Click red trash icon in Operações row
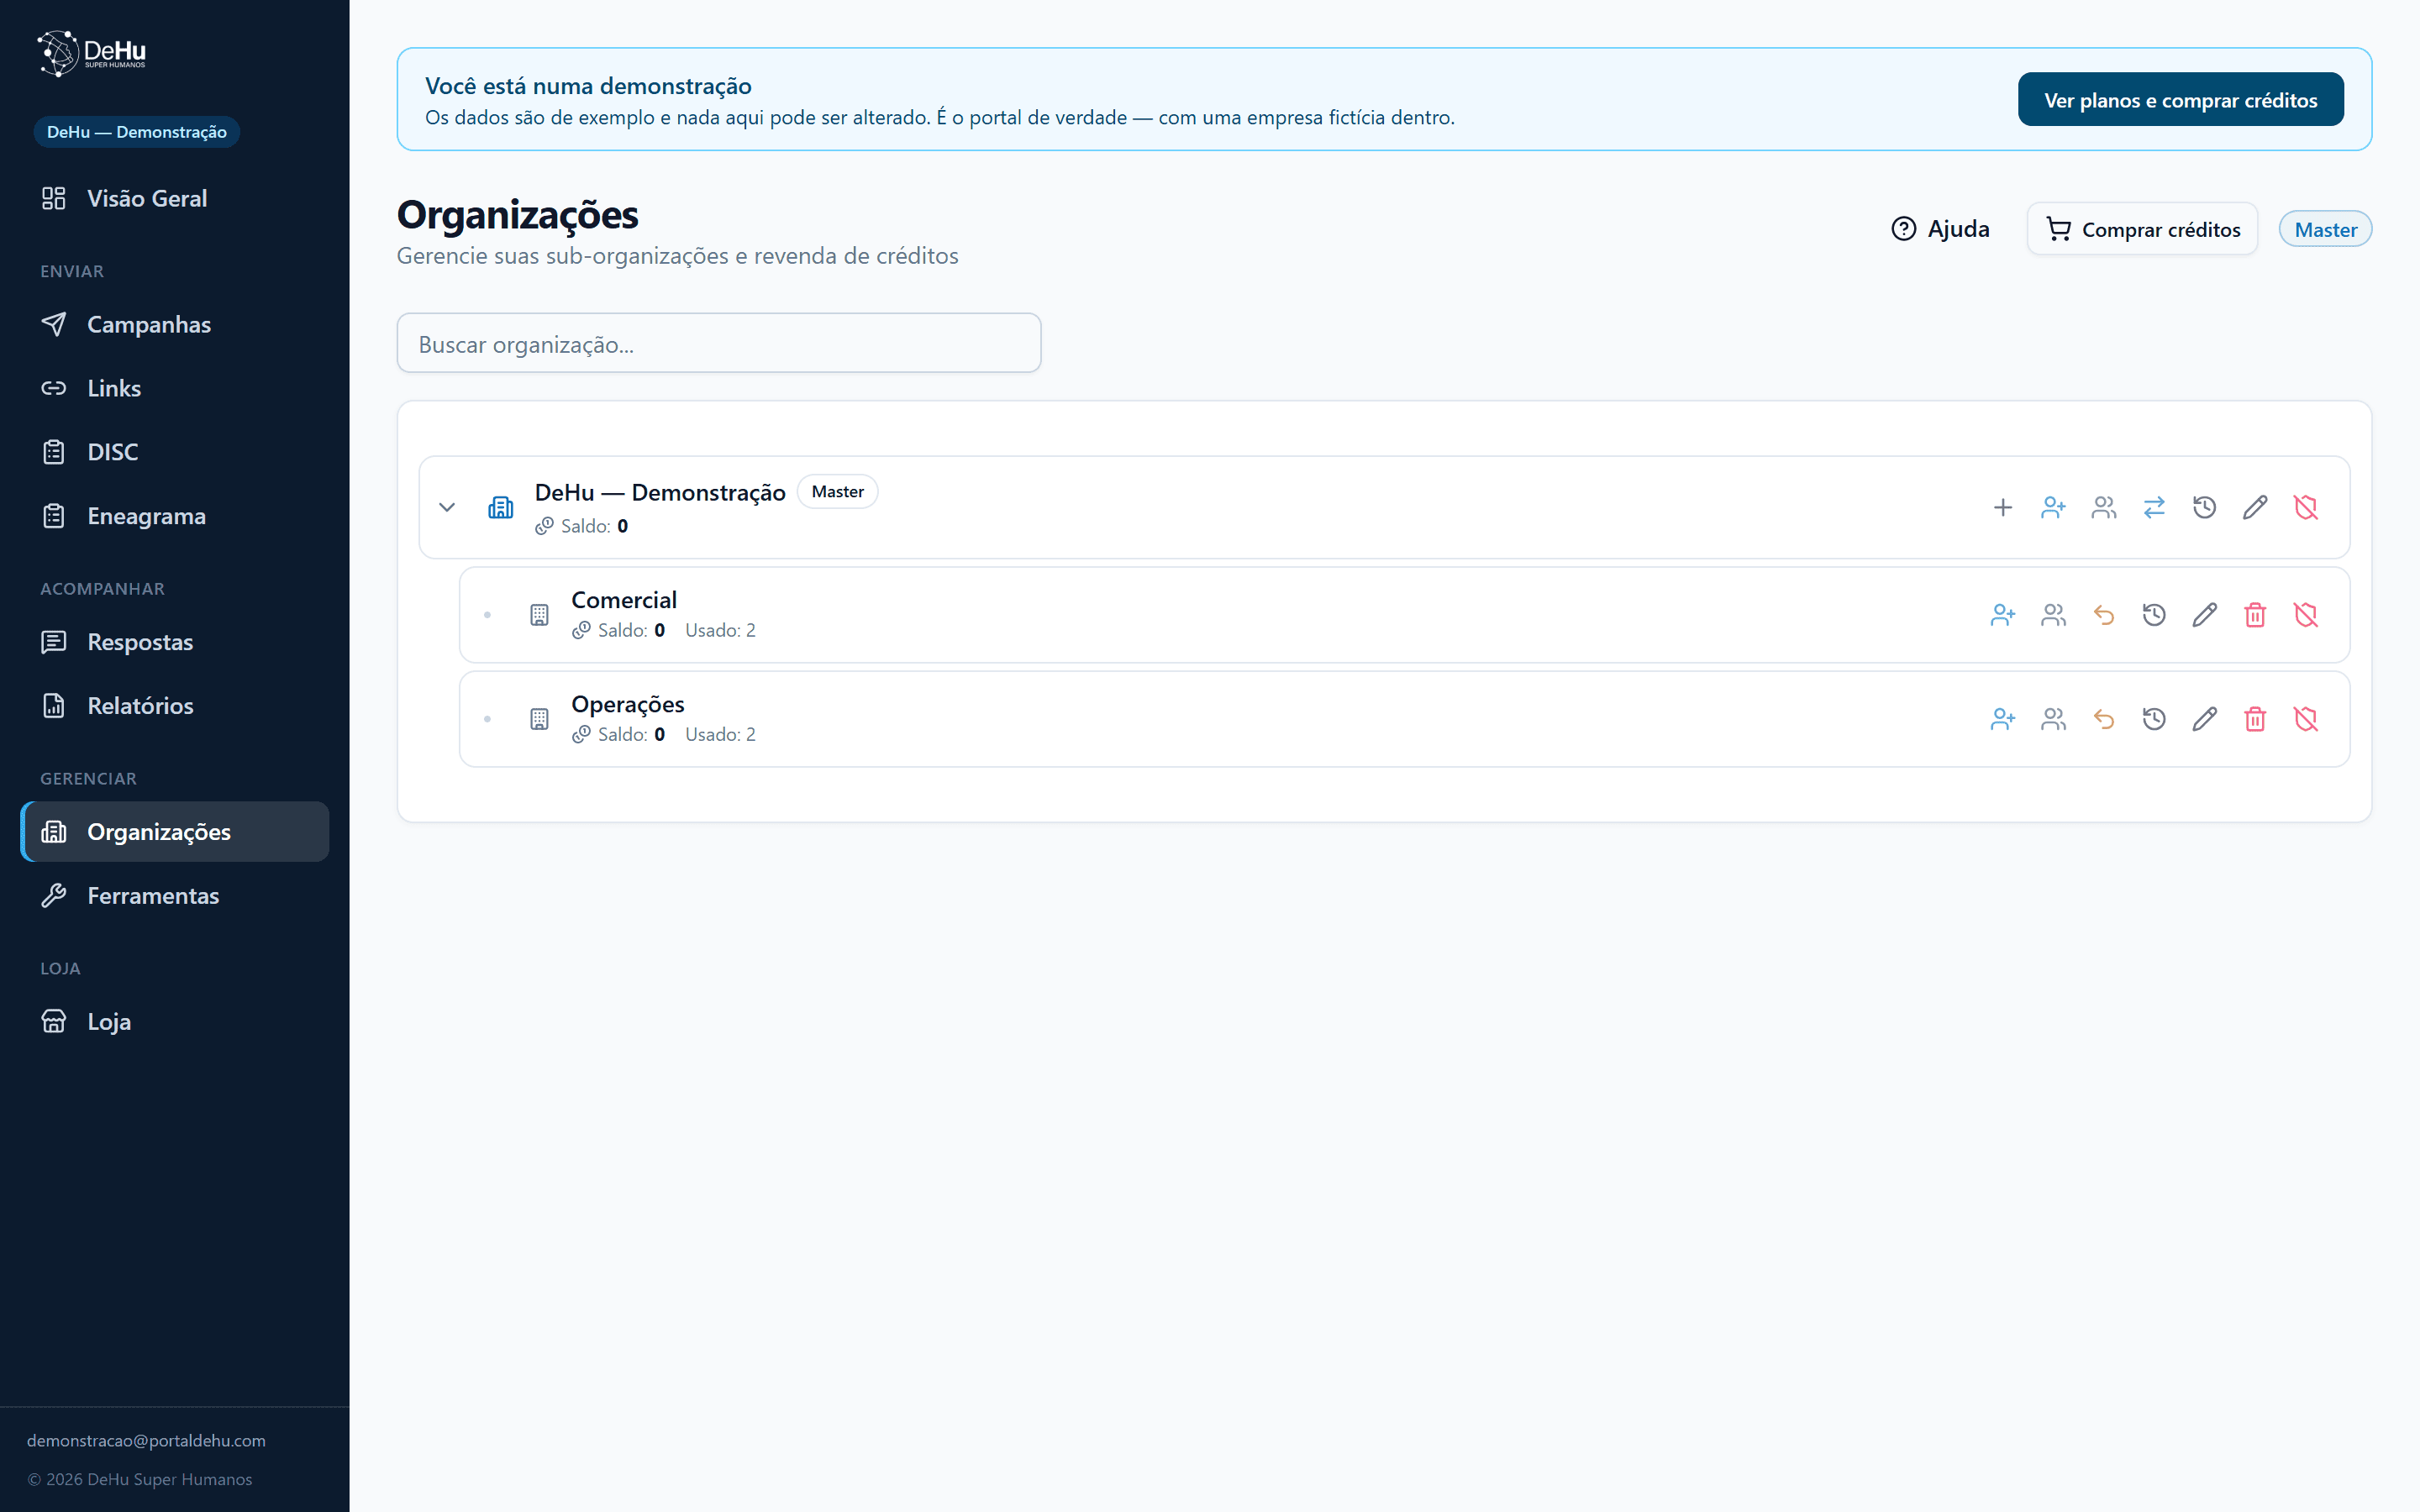The width and height of the screenshot is (2420, 1512). click(x=2255, y=719)
